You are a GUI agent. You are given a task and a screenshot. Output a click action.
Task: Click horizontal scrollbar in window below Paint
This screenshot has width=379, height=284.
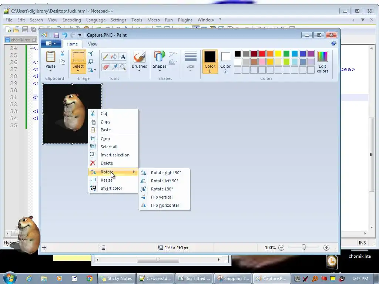(158, 260)
